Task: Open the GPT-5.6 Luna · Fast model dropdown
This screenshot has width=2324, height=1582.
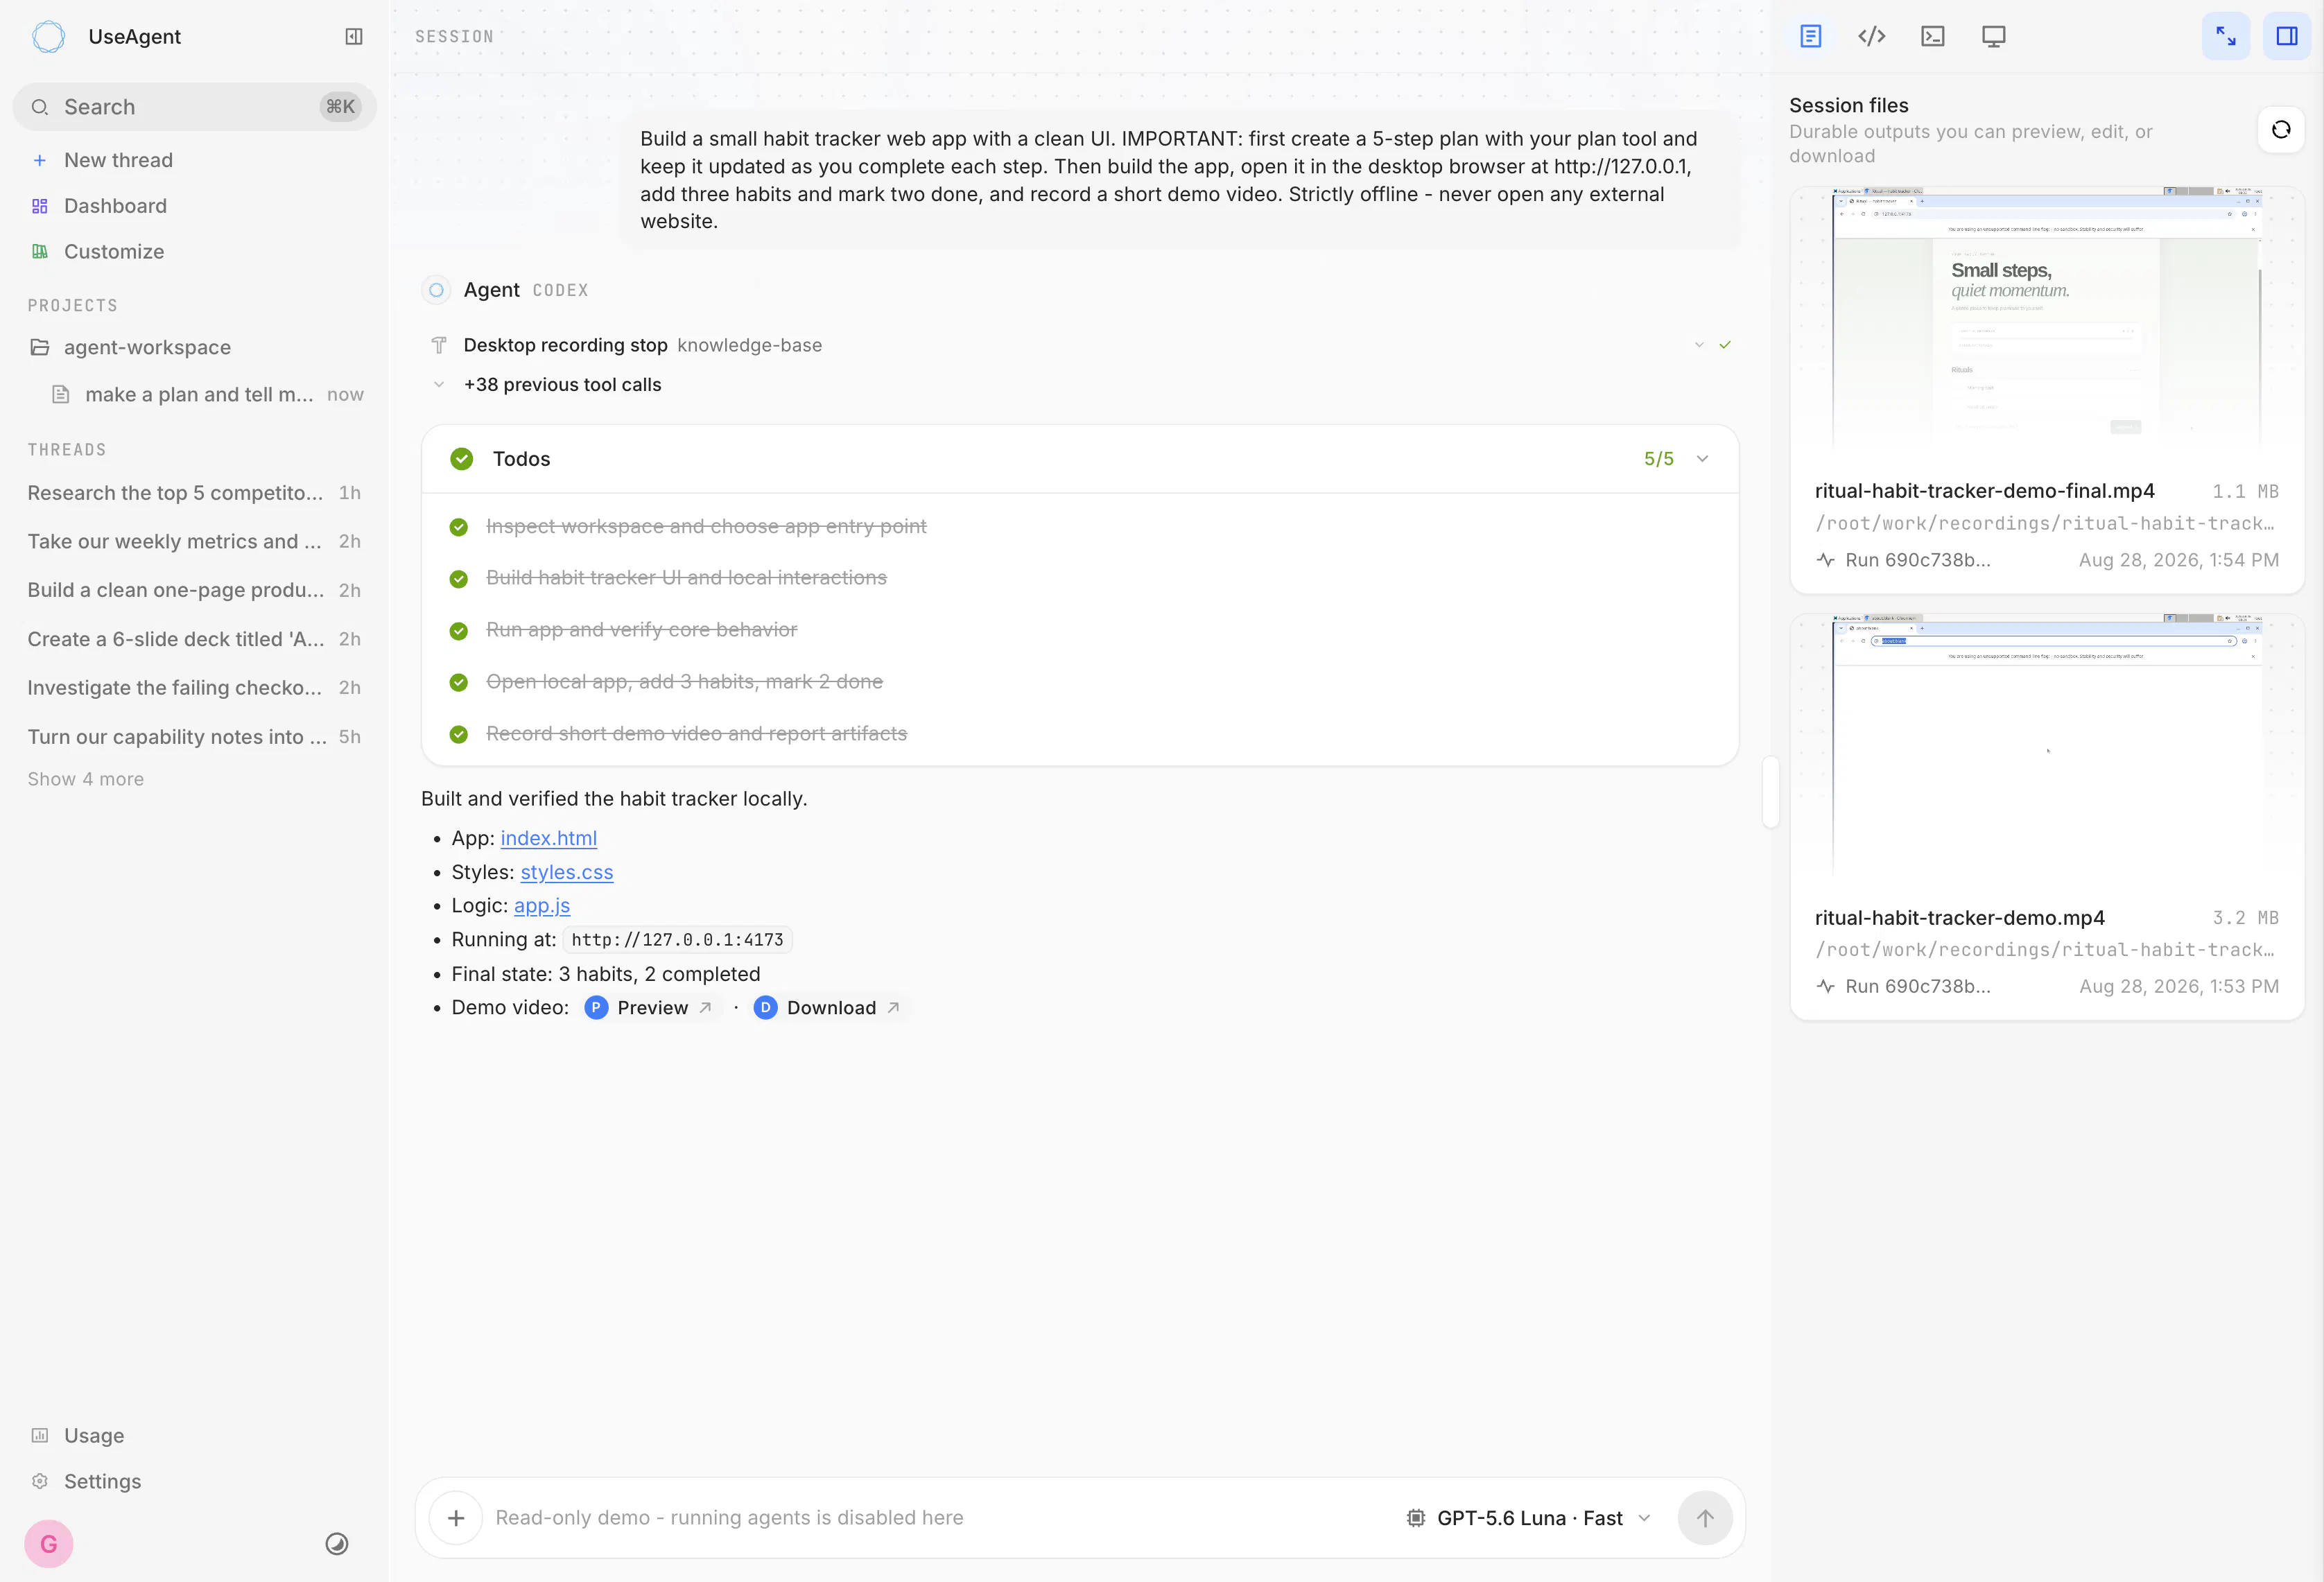Action: click(1529, 1518)
